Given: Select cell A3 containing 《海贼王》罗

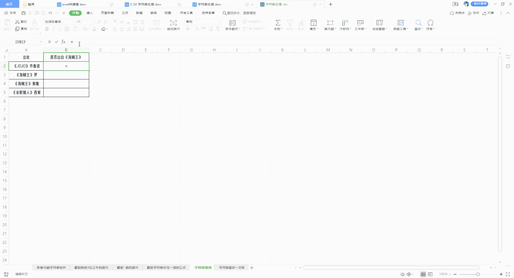Looking at the screenshot, I should click(26, 75).
